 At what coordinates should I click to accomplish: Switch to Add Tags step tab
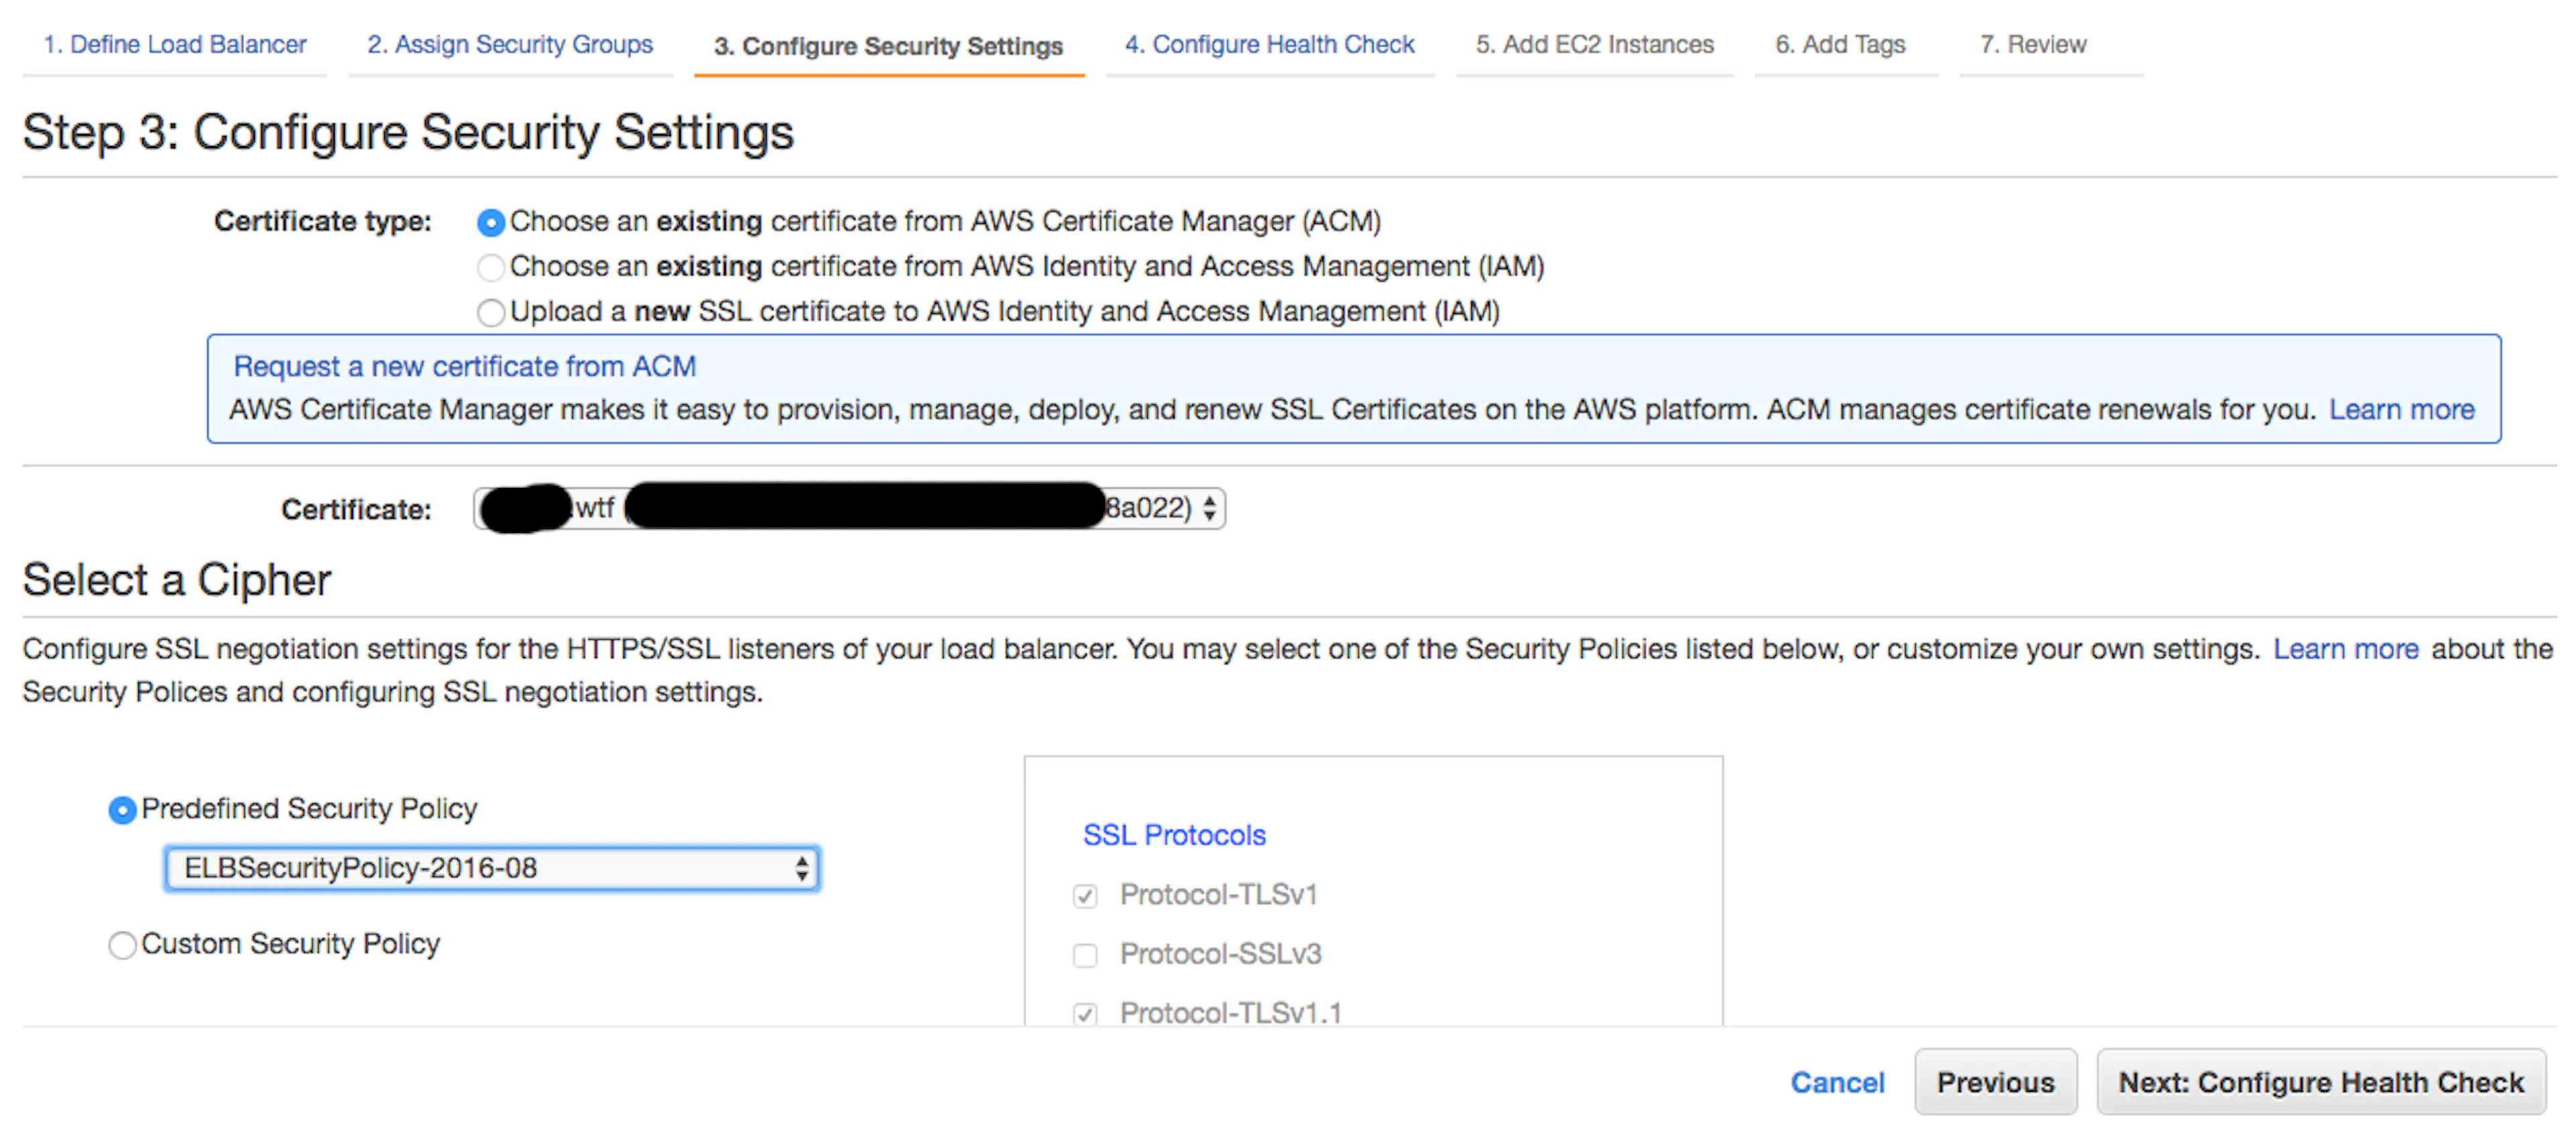[1840, 45]
